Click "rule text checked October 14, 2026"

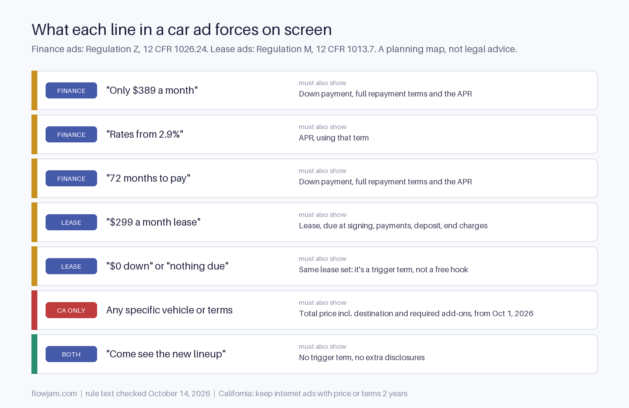coord(148,393)
